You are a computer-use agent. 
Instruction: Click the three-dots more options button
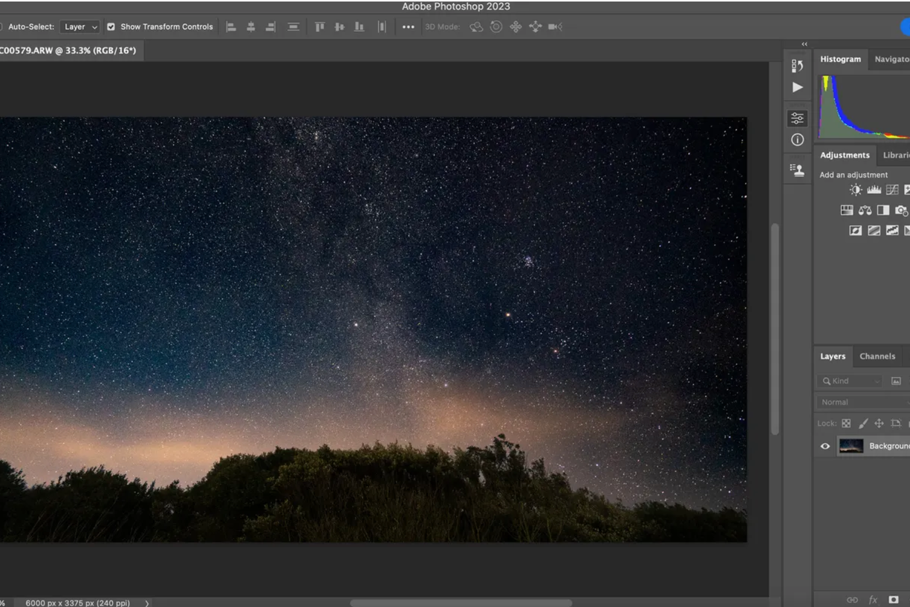pos(408,27)
